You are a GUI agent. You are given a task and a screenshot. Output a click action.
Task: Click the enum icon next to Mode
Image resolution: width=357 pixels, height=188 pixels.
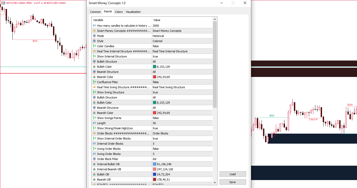(94, 36)
